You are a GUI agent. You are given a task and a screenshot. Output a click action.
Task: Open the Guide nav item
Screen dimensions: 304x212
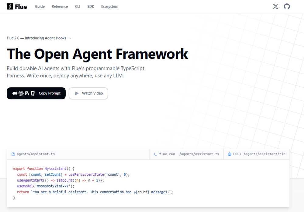(x=40, y=7)
